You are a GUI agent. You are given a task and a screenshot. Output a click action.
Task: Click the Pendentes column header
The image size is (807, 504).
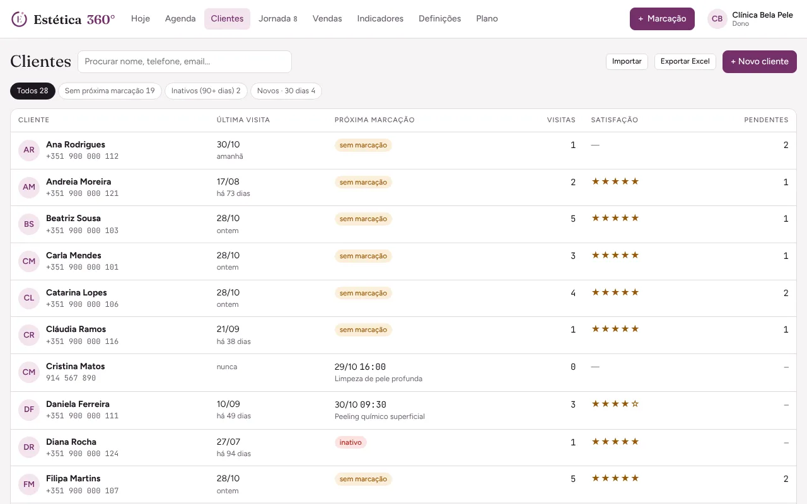click(766, 120)
